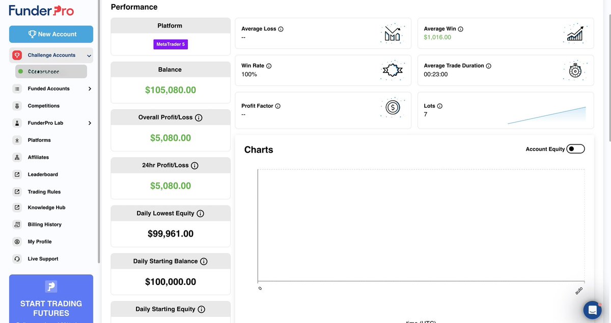Click the headset icon beside Live Support
The image size is (611, 323).
[17, 259]
